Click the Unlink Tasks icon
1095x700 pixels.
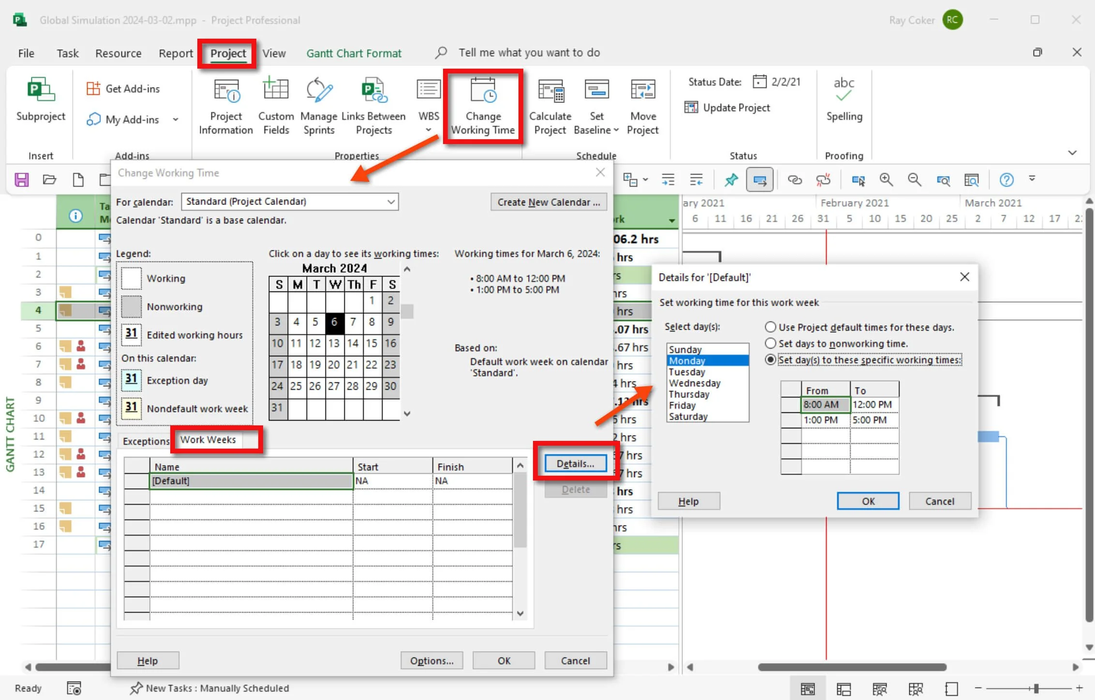coord(823,180)
